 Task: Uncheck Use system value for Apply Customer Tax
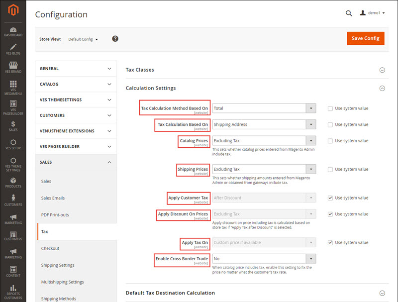[330, 198]
